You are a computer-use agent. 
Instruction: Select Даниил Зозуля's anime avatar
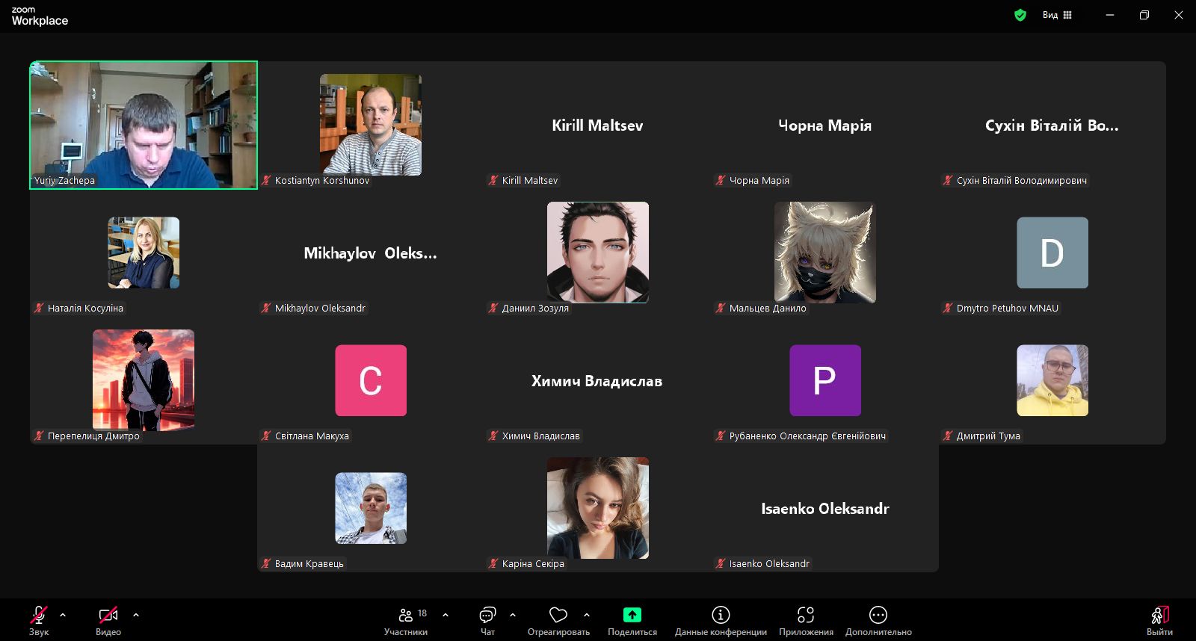(598, 253)
